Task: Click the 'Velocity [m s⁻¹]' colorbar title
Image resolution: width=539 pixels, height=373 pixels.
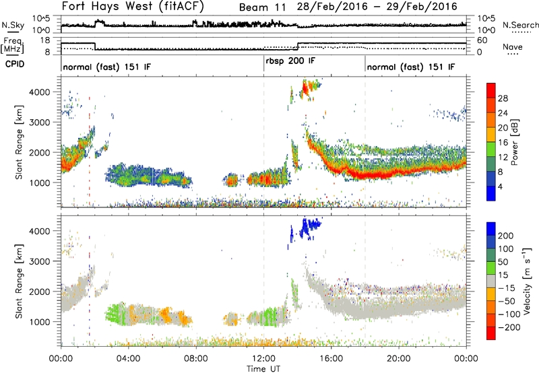Action: pyautogui.click(x=527, y=281)
